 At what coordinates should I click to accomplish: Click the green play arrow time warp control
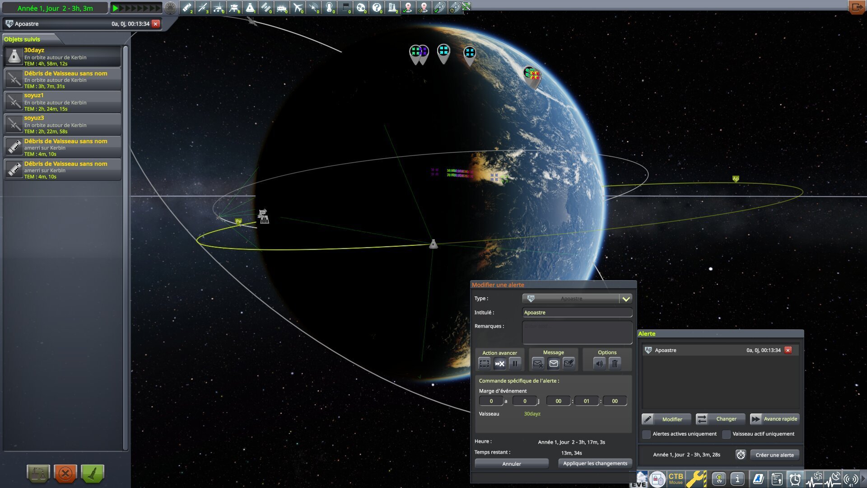click(x=116, y=8)
